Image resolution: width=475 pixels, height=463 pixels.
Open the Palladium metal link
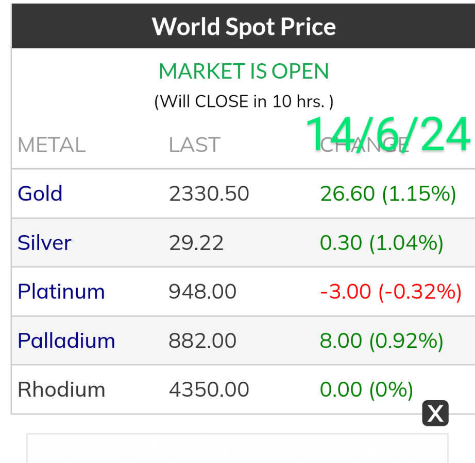[66, 341]
